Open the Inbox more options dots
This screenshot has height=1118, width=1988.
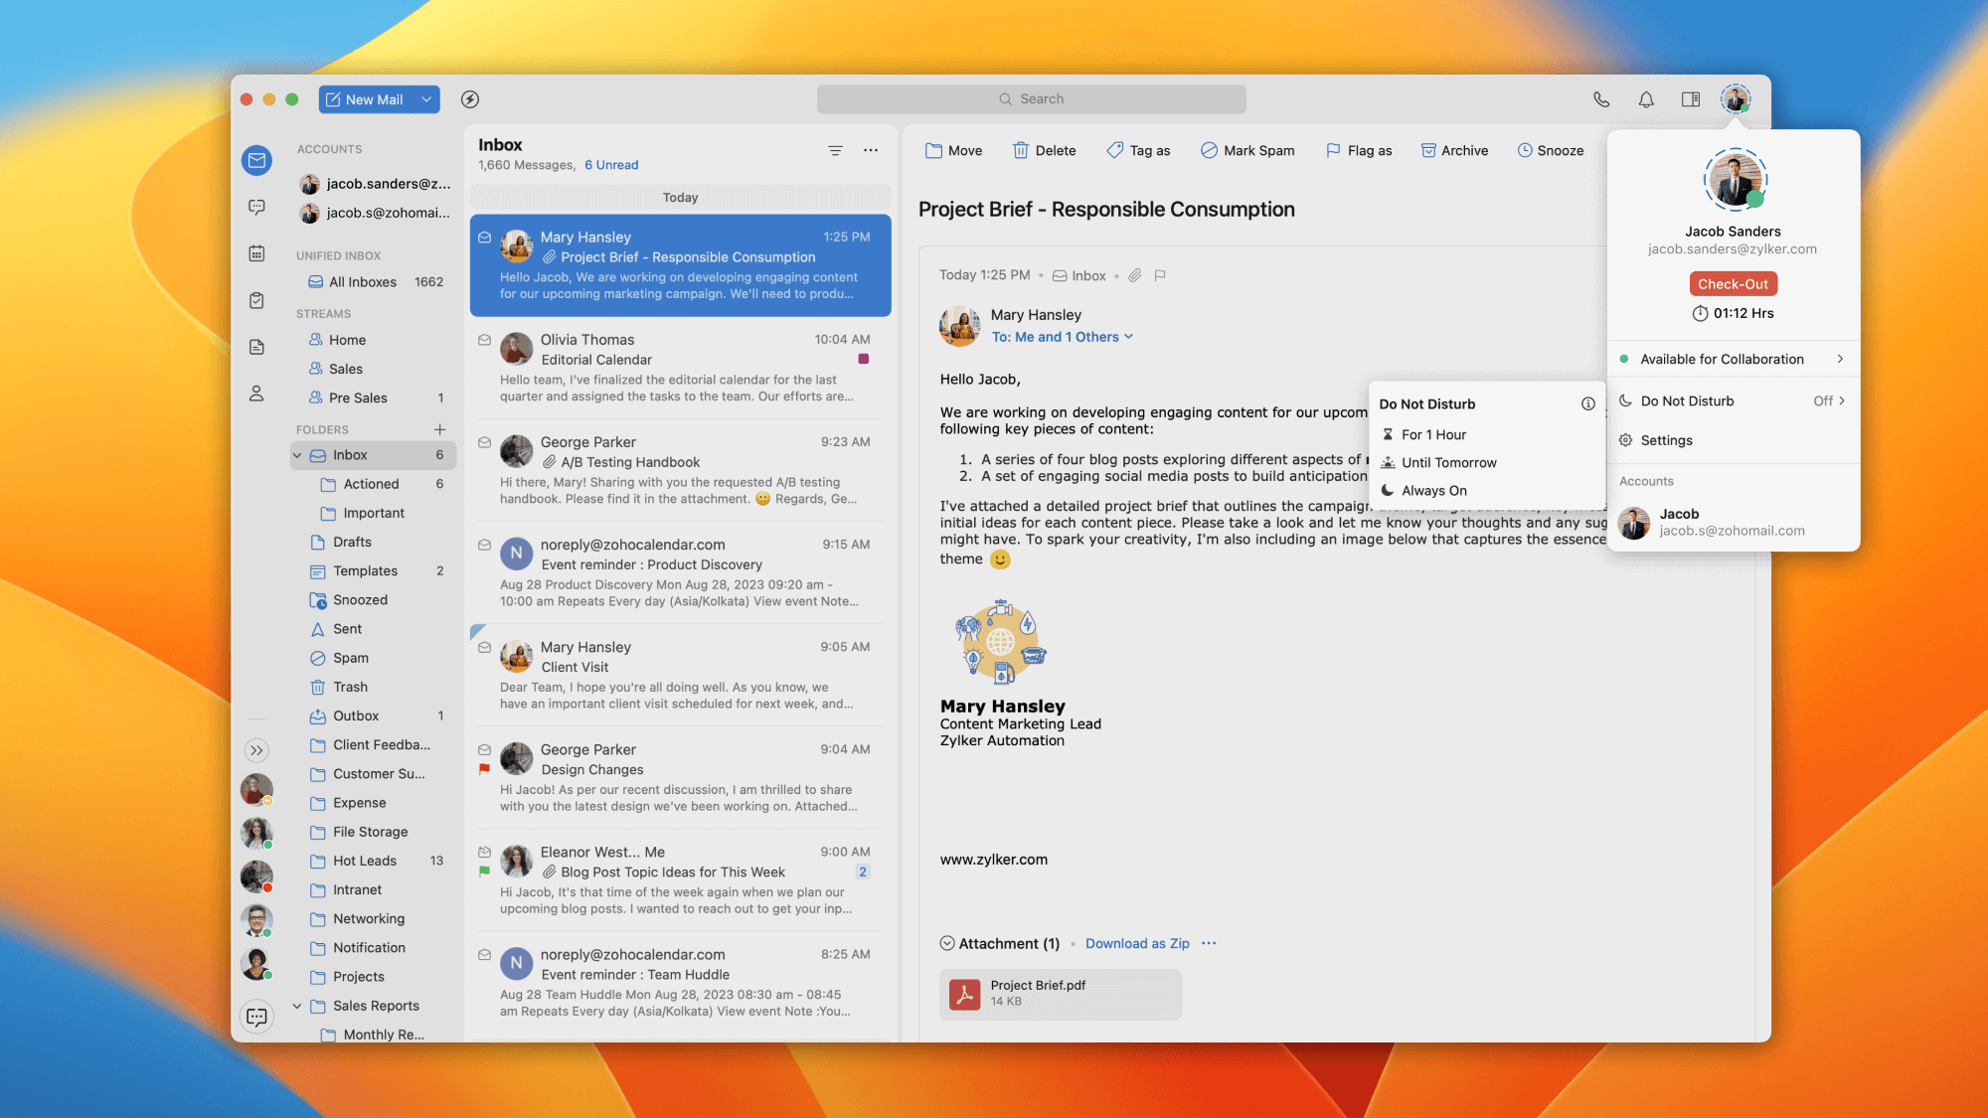point(871,150)
